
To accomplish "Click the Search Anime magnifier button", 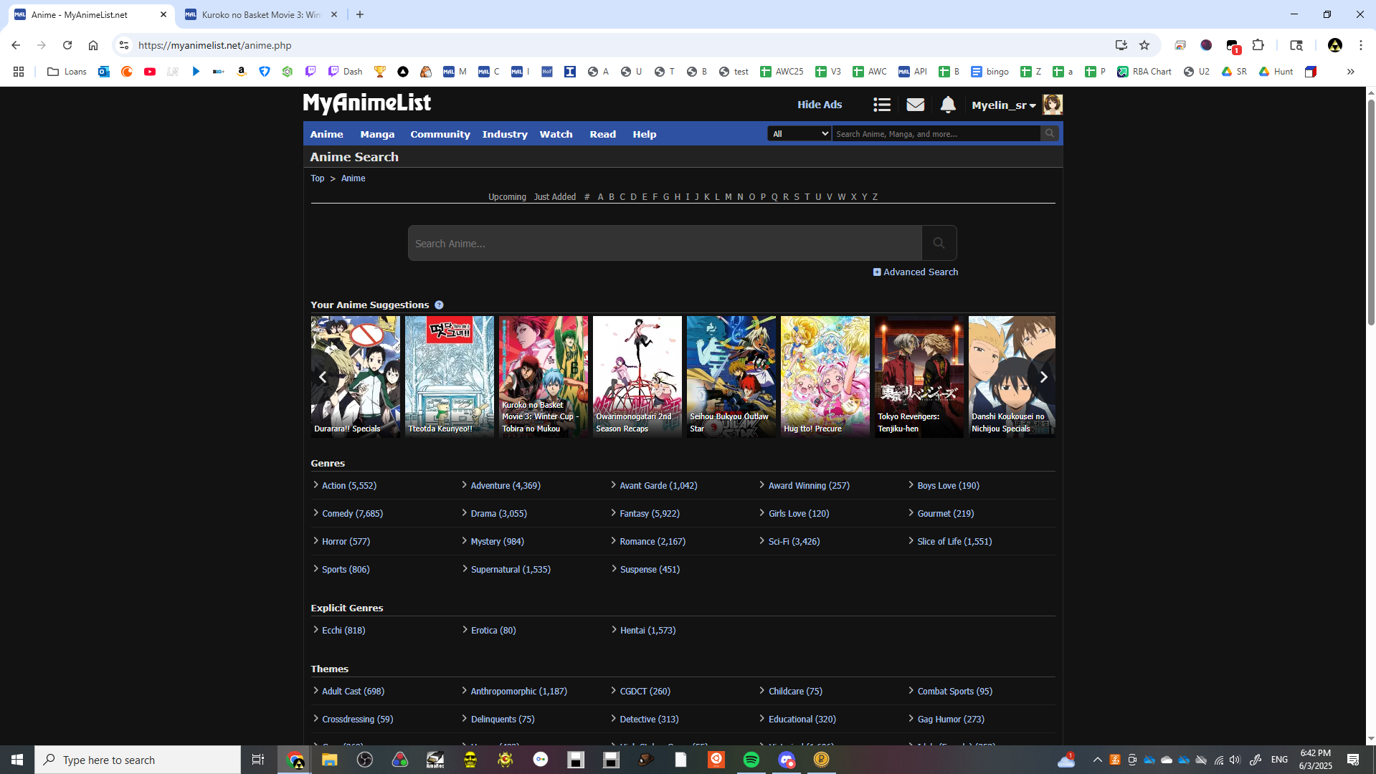I will click(x=939, y=243).
